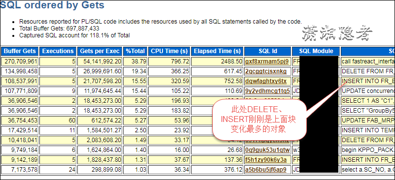
Task: Click CPU Time value 320.59
Action: click(x=180, y=81)
